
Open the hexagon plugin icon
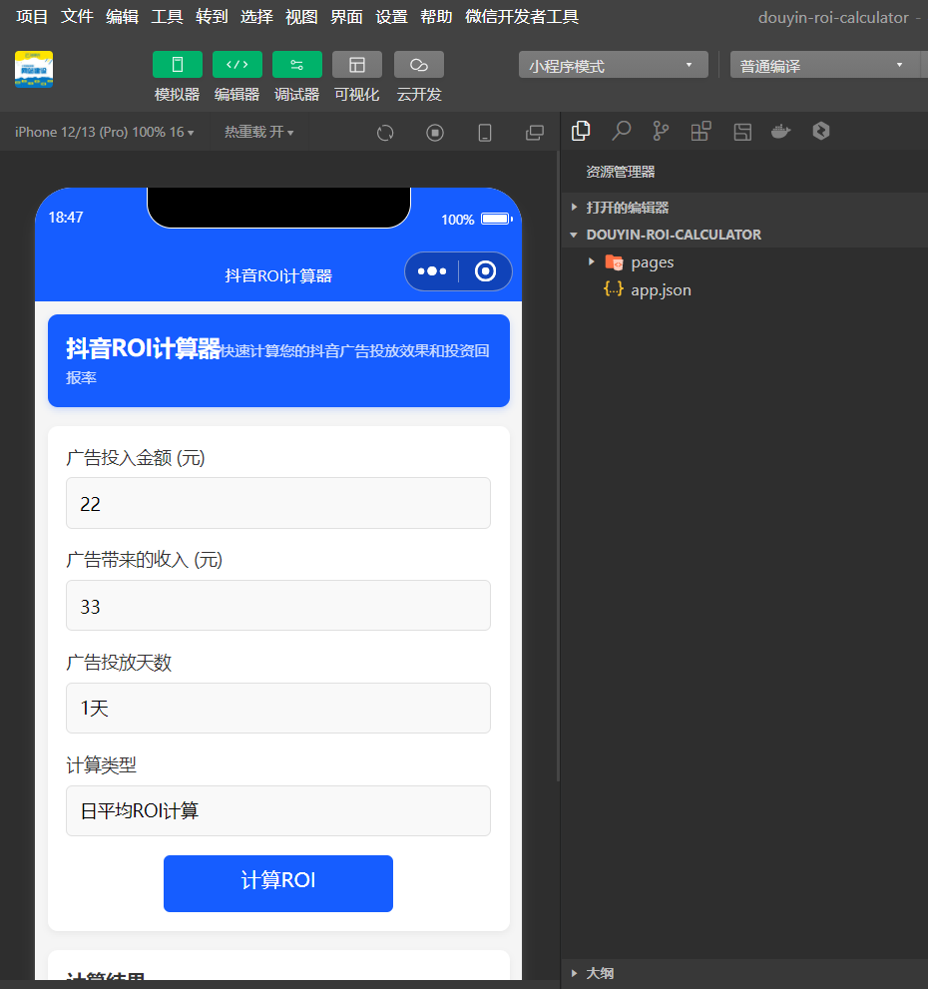pos(821,131)
